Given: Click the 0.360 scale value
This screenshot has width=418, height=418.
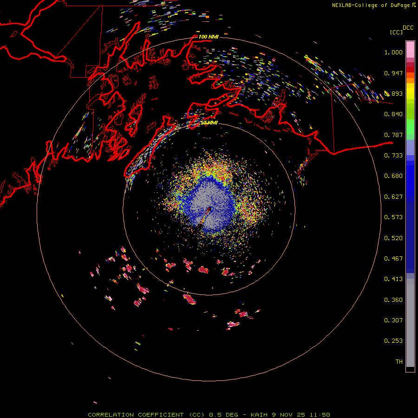Looking at the screenshot, I should click(393, 300).
